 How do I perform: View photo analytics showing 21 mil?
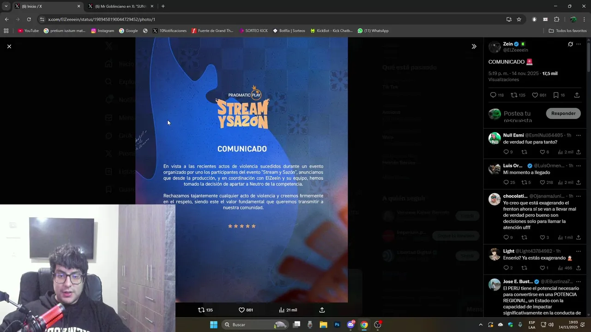click(288, 310)
